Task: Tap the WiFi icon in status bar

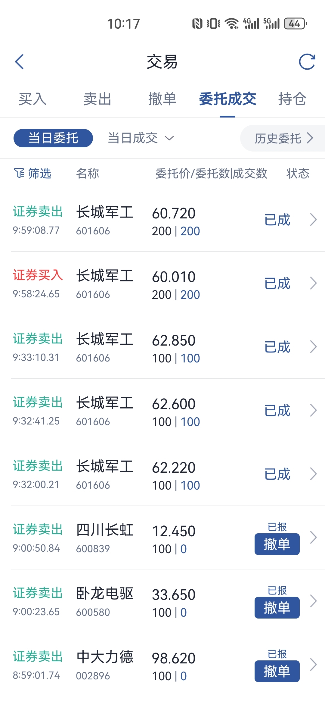Action: point(232,23)
